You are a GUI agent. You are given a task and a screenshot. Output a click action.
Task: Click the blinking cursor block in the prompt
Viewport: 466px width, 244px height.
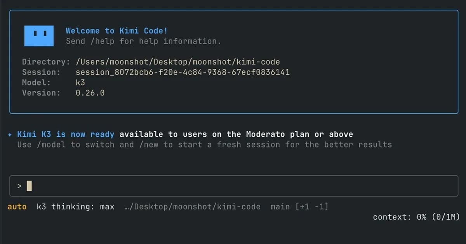click(29, 186)
